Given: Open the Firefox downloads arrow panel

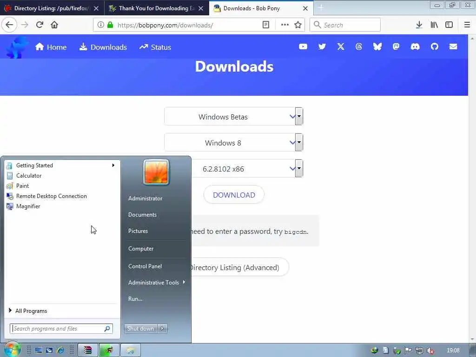Looking at the screenshot, I should pyautogui.click(x=419, y=25).
